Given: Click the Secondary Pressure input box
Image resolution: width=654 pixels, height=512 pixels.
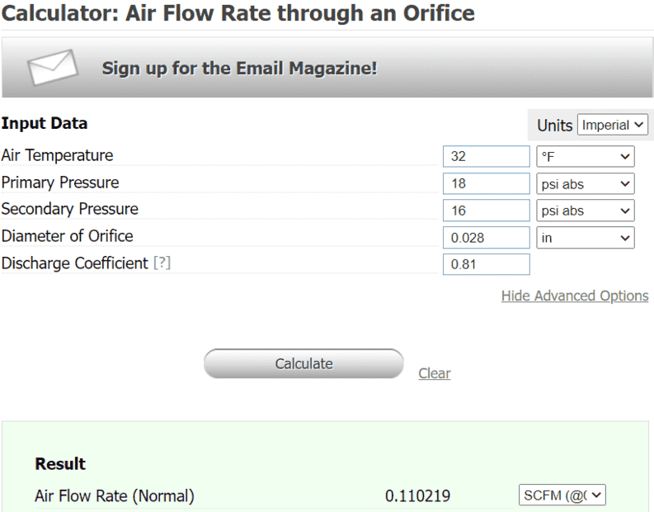Looking at the screenshot, I should [x=486, y=211].
